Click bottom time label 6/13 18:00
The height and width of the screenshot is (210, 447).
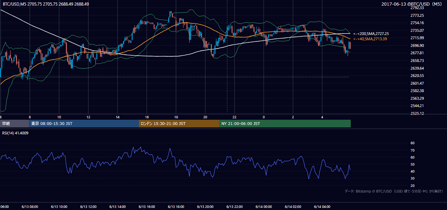176,207
